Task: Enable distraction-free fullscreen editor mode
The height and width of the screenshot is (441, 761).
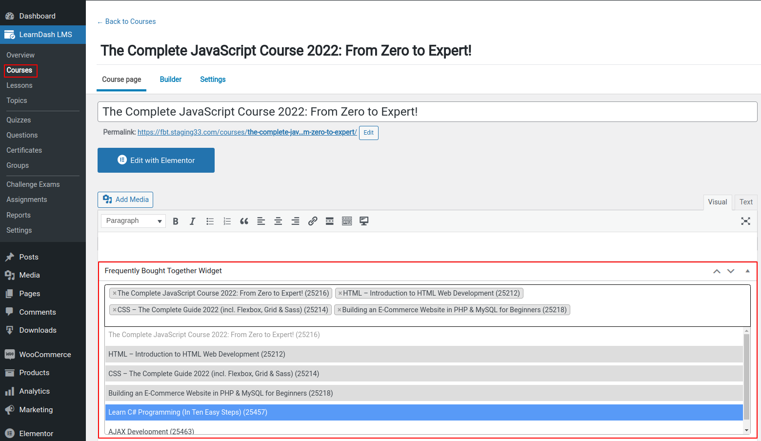Action: (745, 221)
